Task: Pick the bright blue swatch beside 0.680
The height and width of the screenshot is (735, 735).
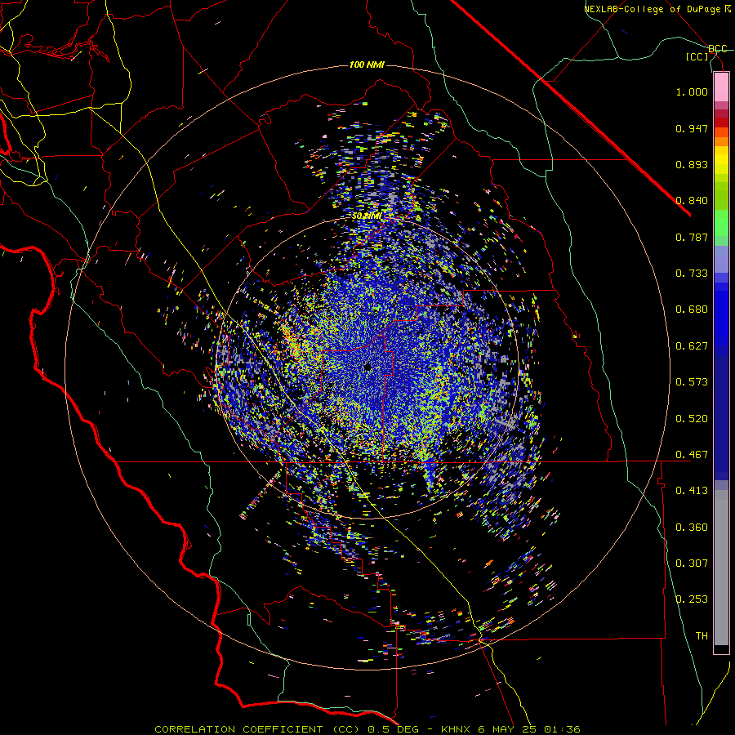Action: [x=721, y=314]
